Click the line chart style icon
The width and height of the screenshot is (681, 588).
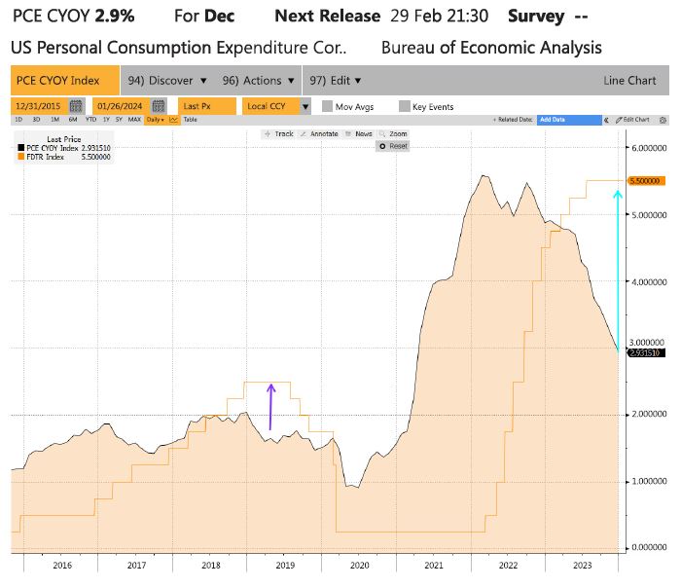click(173, 120)
